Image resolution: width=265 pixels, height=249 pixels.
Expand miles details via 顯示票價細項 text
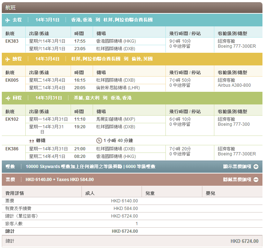(237, 167)
